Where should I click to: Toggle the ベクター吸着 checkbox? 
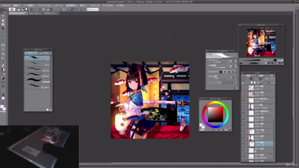pyautogui.click(x=210, y=83)
